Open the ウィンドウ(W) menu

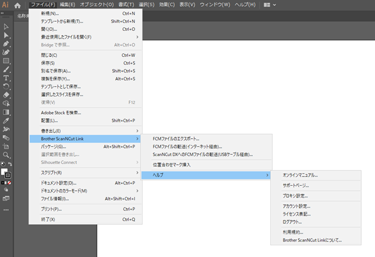pos(215,5)
